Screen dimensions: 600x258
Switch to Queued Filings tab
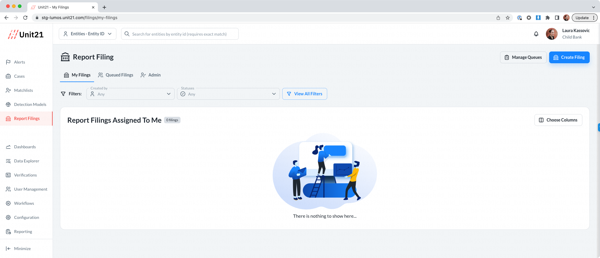coord(116,75)
